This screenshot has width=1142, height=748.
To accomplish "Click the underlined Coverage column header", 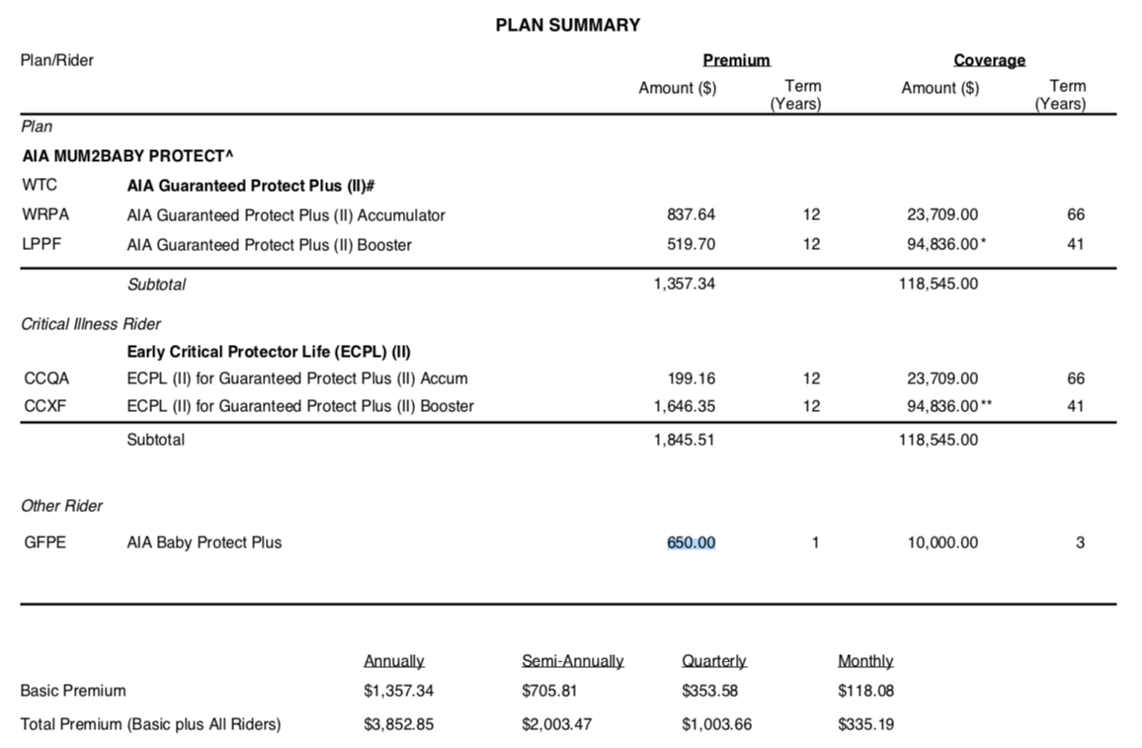I will (x=989, y=60).
